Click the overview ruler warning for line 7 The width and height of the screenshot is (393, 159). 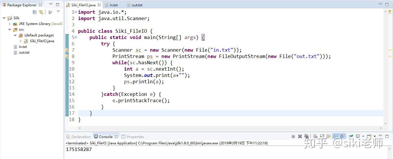[390, 50]
